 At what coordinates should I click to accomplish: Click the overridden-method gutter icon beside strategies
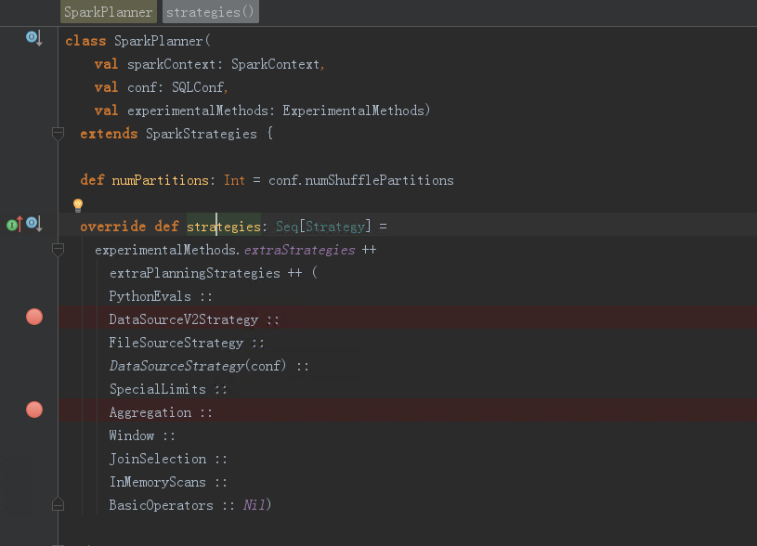tap(33, 224)
